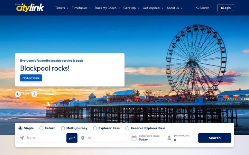Expand the Get Inspired dropdown arrow
This screenshot has width=249, height=155.
coord(162,8)
